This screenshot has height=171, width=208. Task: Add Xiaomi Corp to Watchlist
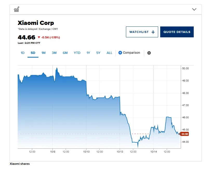point(142,32)
